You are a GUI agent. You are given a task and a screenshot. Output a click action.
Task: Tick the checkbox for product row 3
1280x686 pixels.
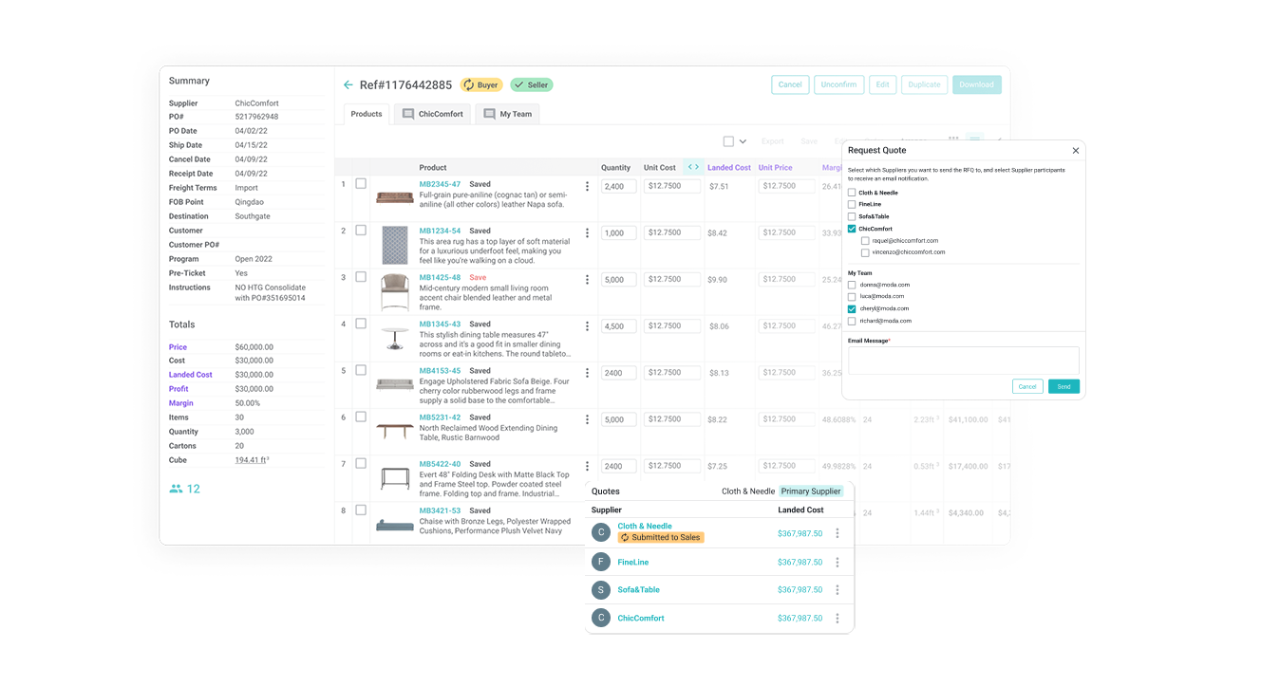click(361, 277)
